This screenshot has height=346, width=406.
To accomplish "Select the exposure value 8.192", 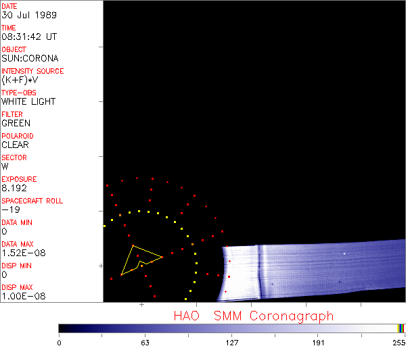I will [x=14, y=188].
